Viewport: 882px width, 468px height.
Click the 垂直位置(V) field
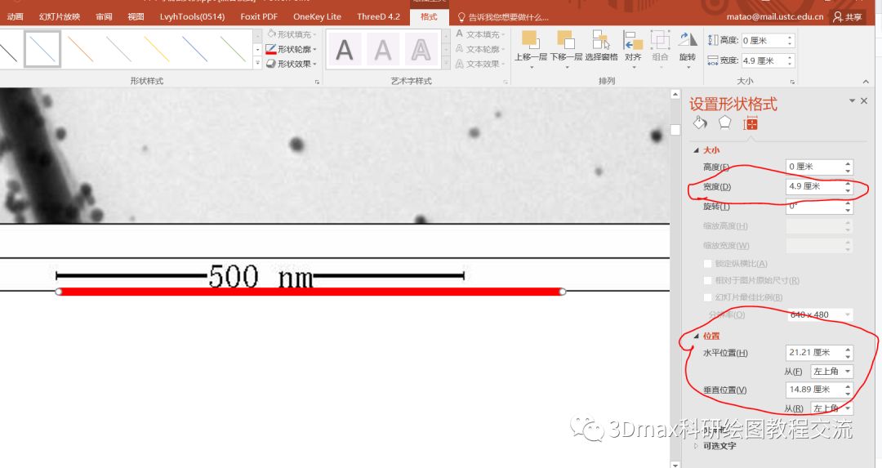819,390
